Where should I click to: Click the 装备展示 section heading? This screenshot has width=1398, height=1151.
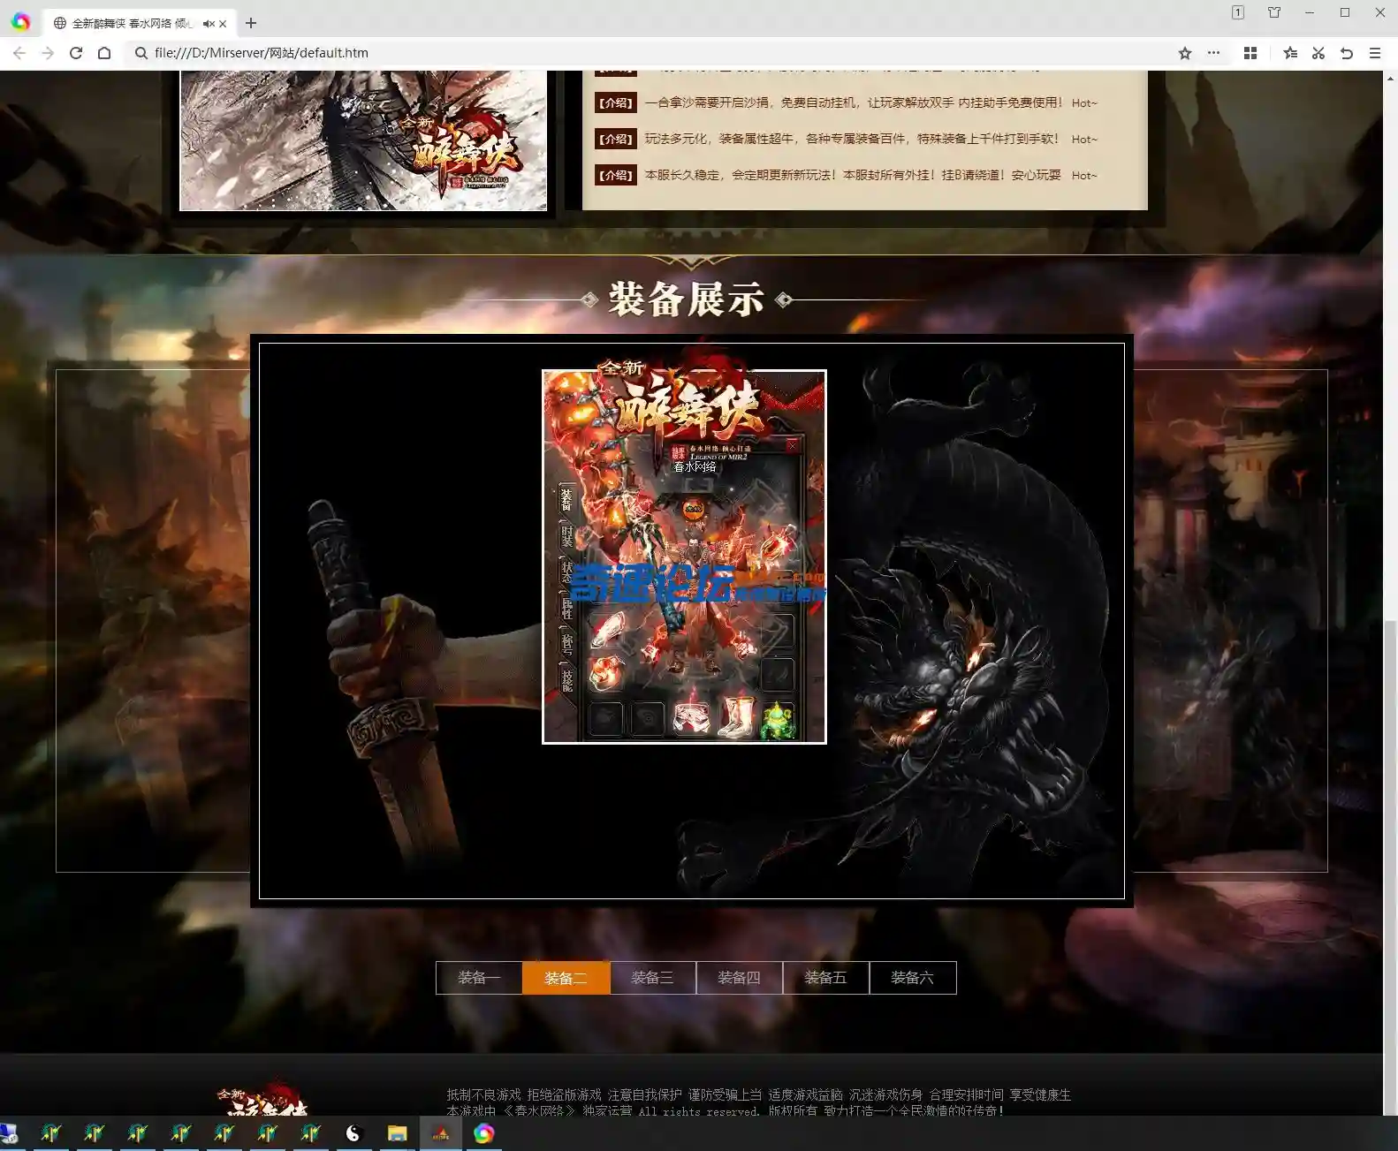coord(686,299)
